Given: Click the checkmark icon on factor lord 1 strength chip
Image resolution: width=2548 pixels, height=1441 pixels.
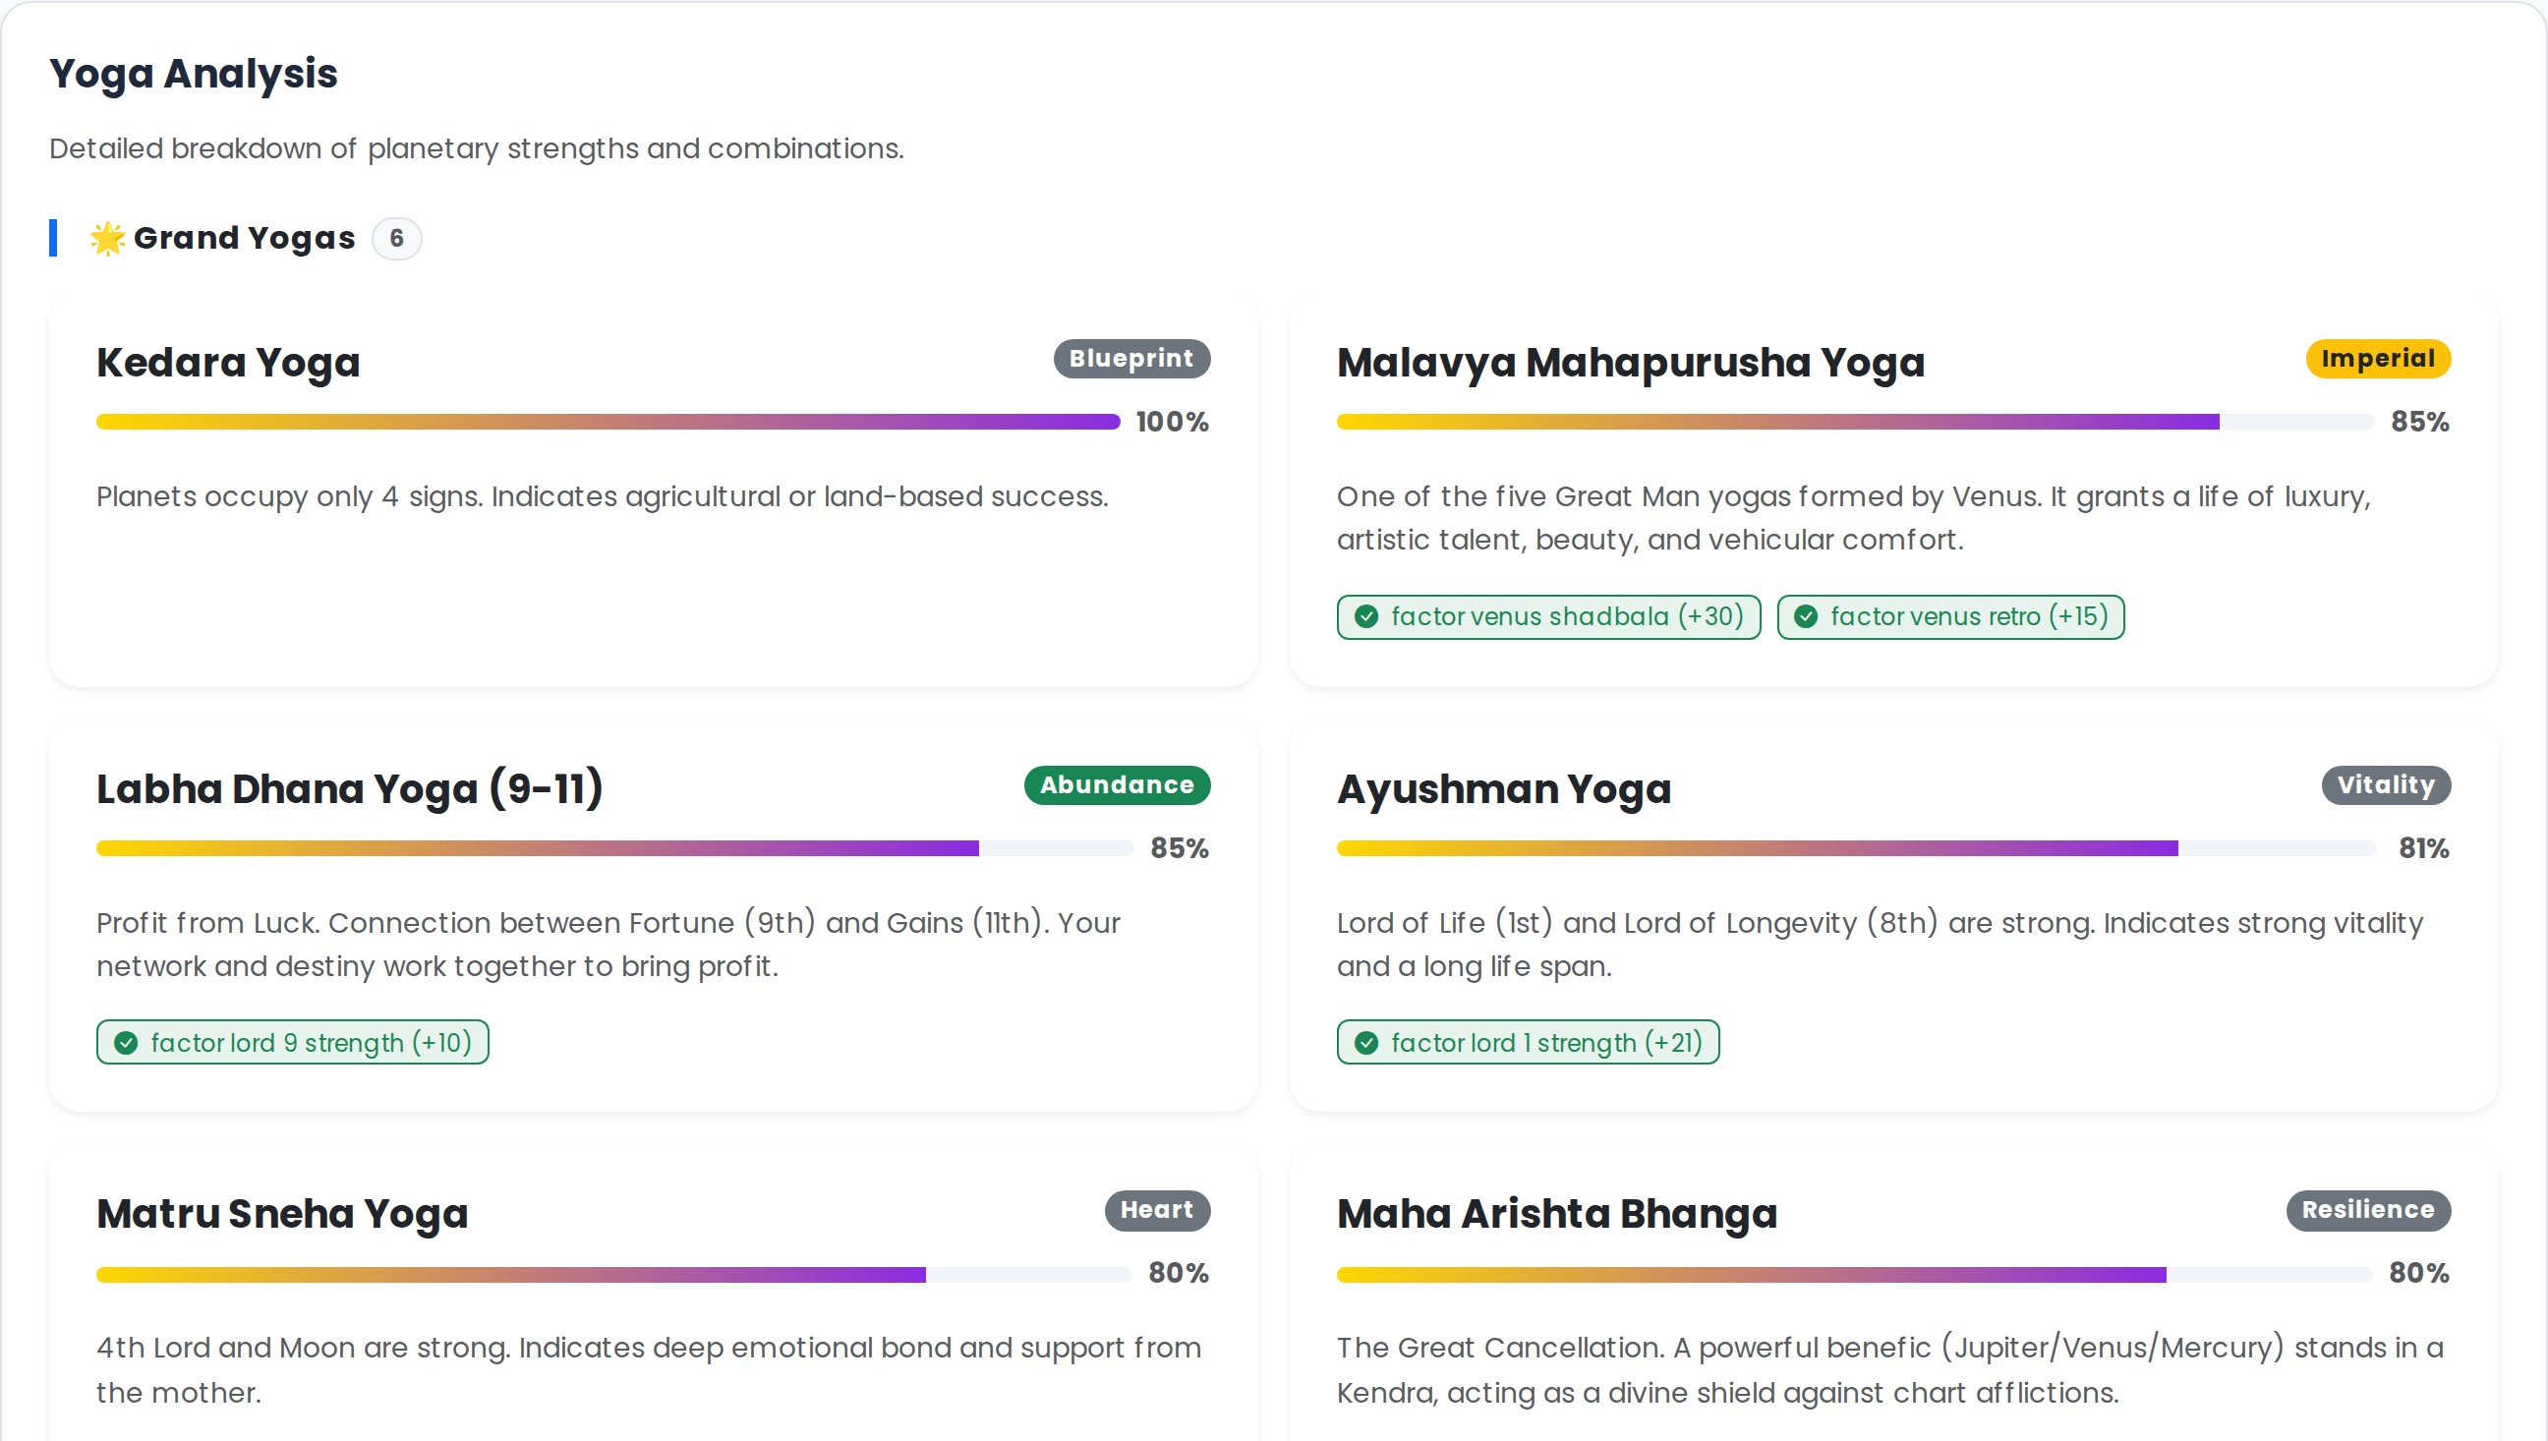Looking at the screenshot, I should click(x=1367, y=1042).
